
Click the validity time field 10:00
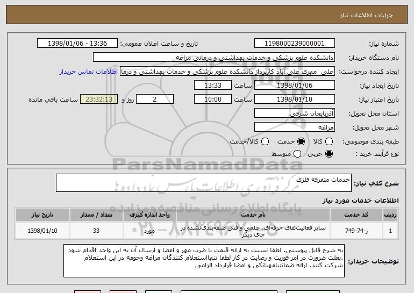pos(213,99)
